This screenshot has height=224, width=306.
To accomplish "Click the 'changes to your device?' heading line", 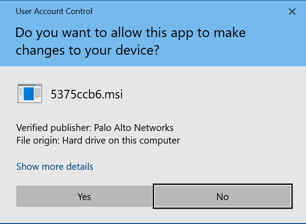I will tap(88, 50).
